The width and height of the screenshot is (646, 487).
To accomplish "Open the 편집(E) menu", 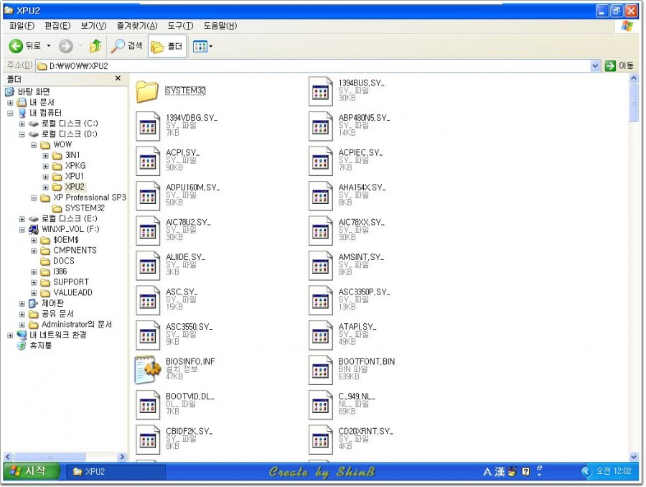I will 57,26.
